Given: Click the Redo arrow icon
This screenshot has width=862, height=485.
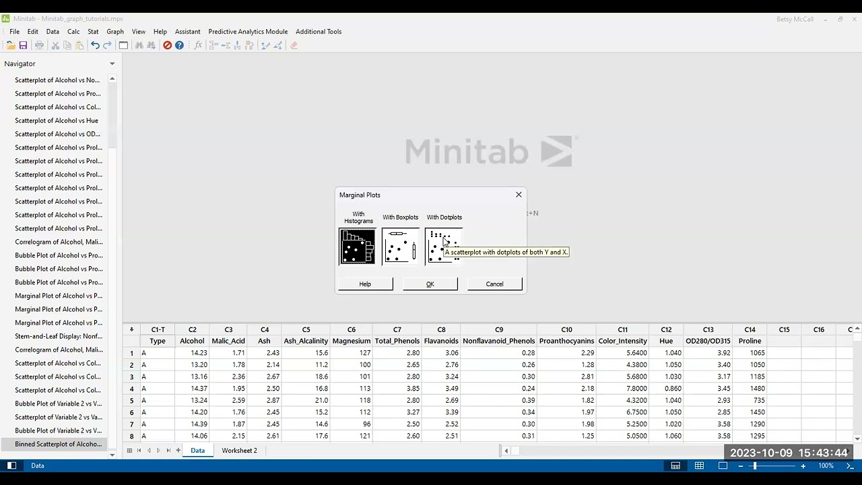Looking at the screenshot, I should point(107,45).
